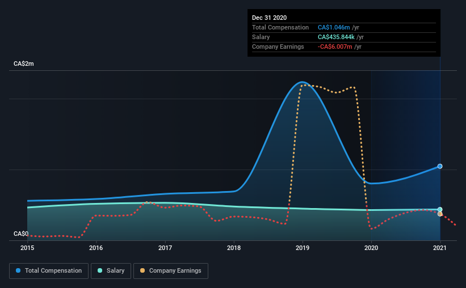Click the Dec 31 2020 tooltip date
466x288 pixels.
pos(269,18)
